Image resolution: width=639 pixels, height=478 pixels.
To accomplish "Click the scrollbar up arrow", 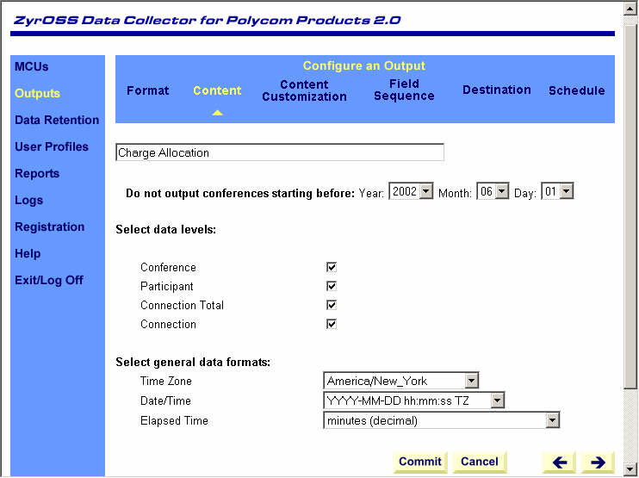I will point(631,8).
